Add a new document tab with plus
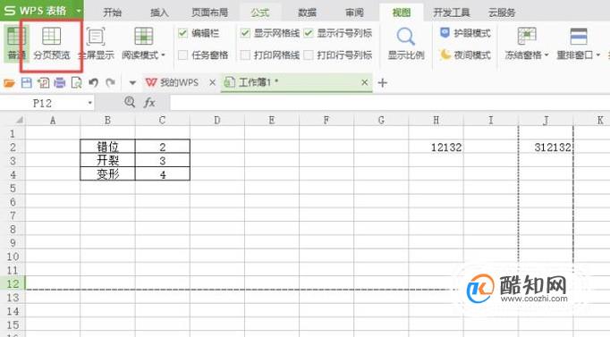The width and height of the screenshot is (610, 337). tap(383, 83)
